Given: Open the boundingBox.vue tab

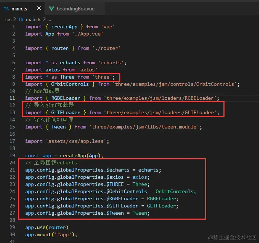Looking at the screenshot, I should point(75,9).
